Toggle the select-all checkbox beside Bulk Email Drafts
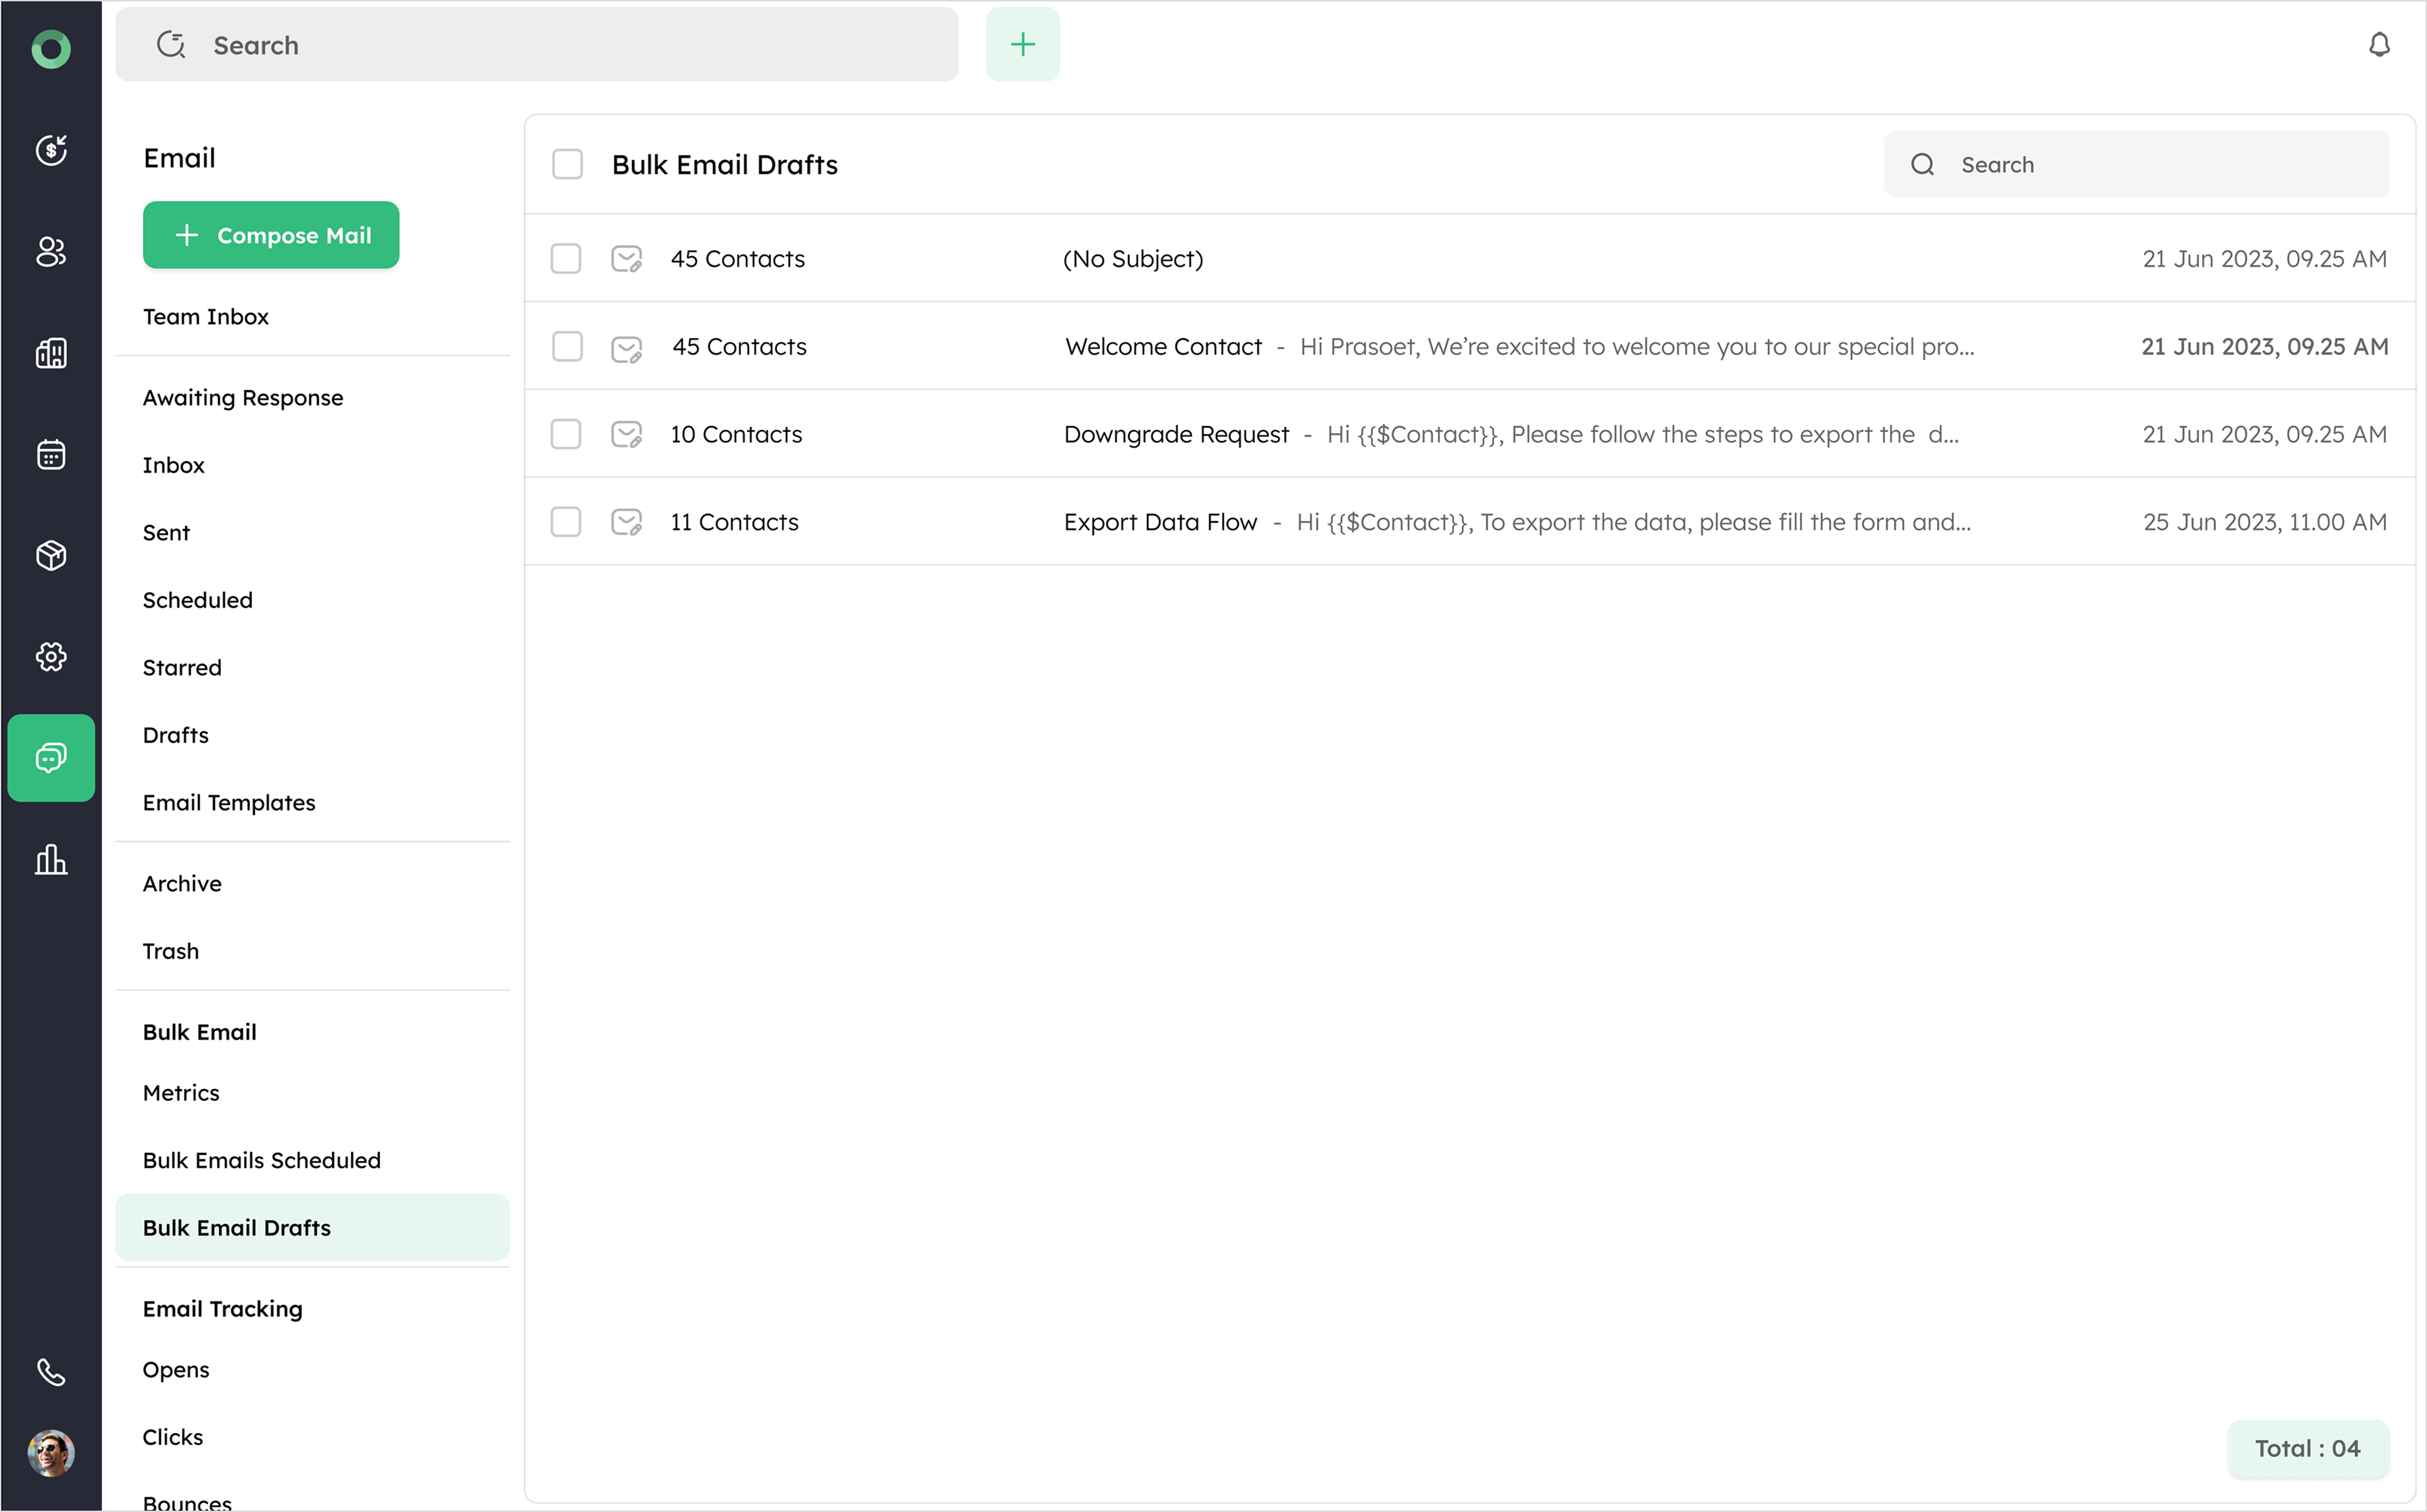Viewport: 2427px width, 1512px height. coord(567,165)
